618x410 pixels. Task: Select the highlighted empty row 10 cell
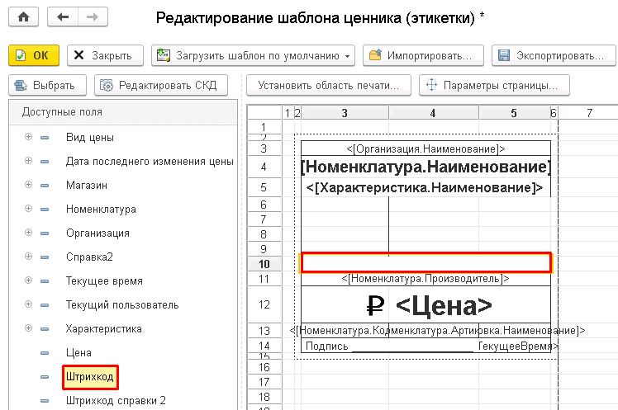click(425, 263)
